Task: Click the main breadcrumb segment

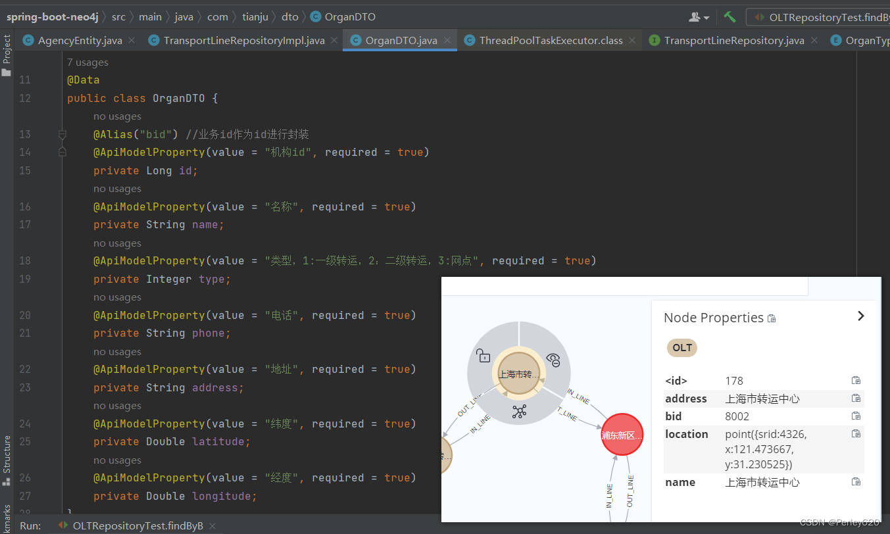Action: point(150,17)
